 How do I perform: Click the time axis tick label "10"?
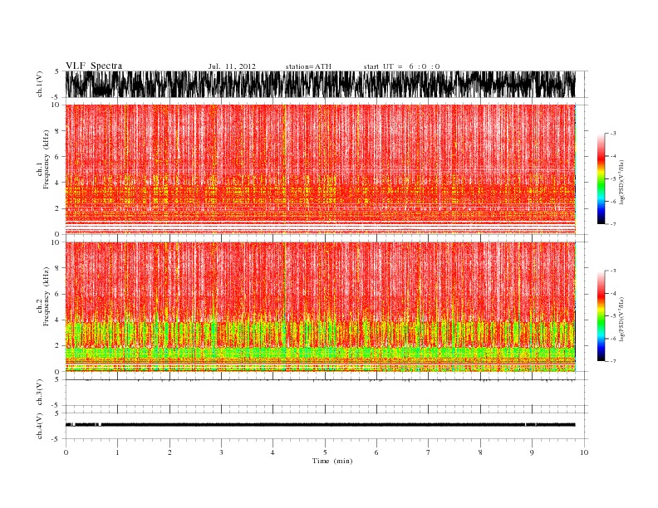584,452
